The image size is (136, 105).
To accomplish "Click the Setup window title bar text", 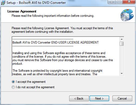I will tap(36, 3).
